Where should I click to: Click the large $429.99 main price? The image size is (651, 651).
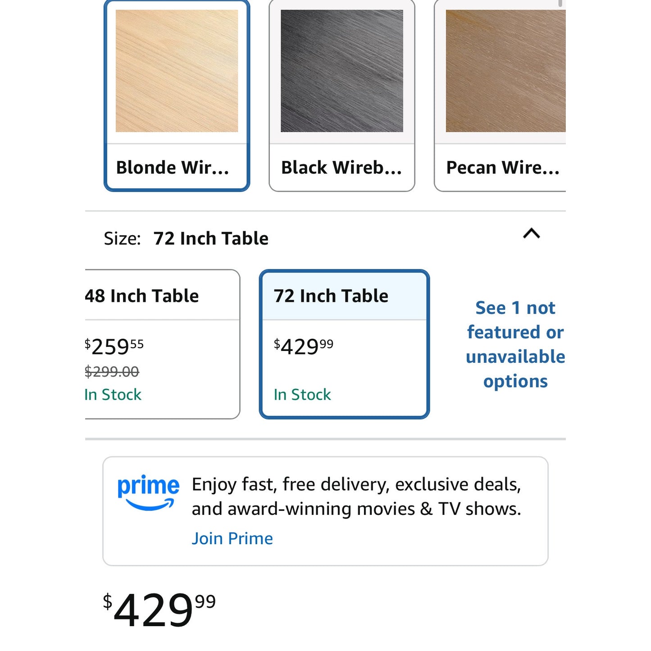pos(159,610)
